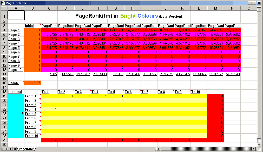Image resolution: width=263 pixels, height=152 pixels.
Task: Select the total cell 32,00286
Action: click(132, 74)
